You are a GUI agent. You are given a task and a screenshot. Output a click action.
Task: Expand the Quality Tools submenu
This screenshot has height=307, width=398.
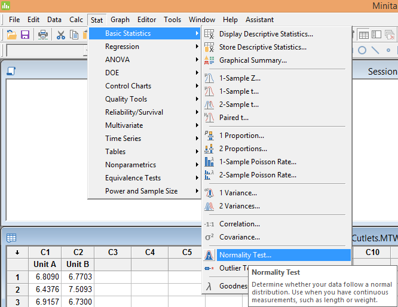coord(144,99)
